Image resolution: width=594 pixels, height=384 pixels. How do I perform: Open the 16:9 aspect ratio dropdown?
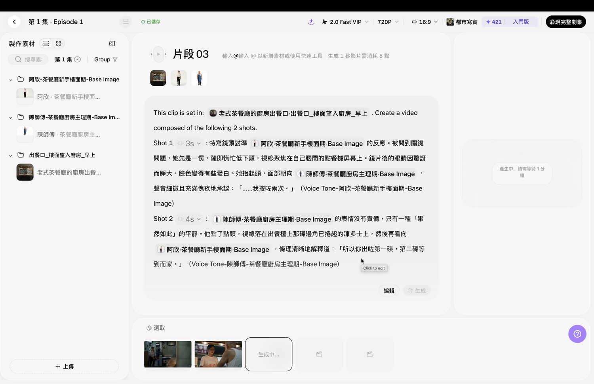tap(425, 22)
